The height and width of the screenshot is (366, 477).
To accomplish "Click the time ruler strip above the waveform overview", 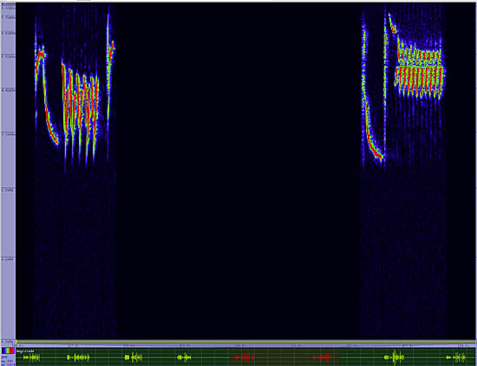I will click(245, 346).
